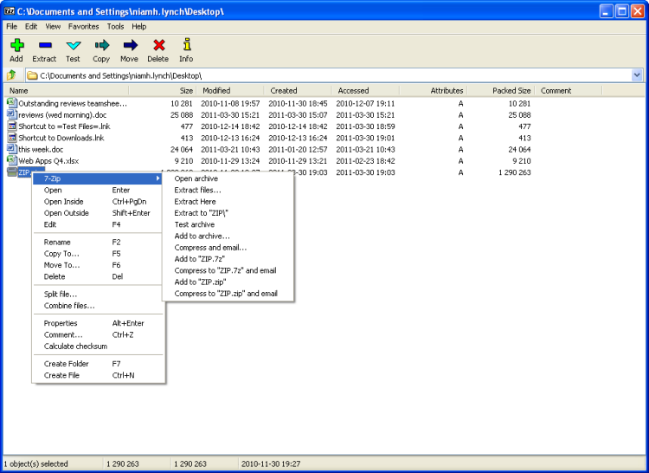Click the up-folder icon beside address bar
The height and width of the screenshot is (473, 649).
pyautogui.click(x=12, y=75)
